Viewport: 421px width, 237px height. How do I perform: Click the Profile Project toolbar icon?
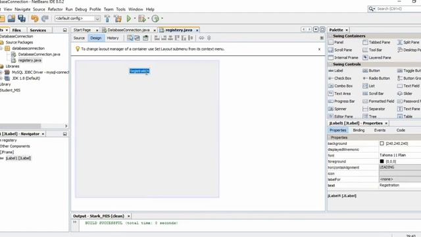155,18
